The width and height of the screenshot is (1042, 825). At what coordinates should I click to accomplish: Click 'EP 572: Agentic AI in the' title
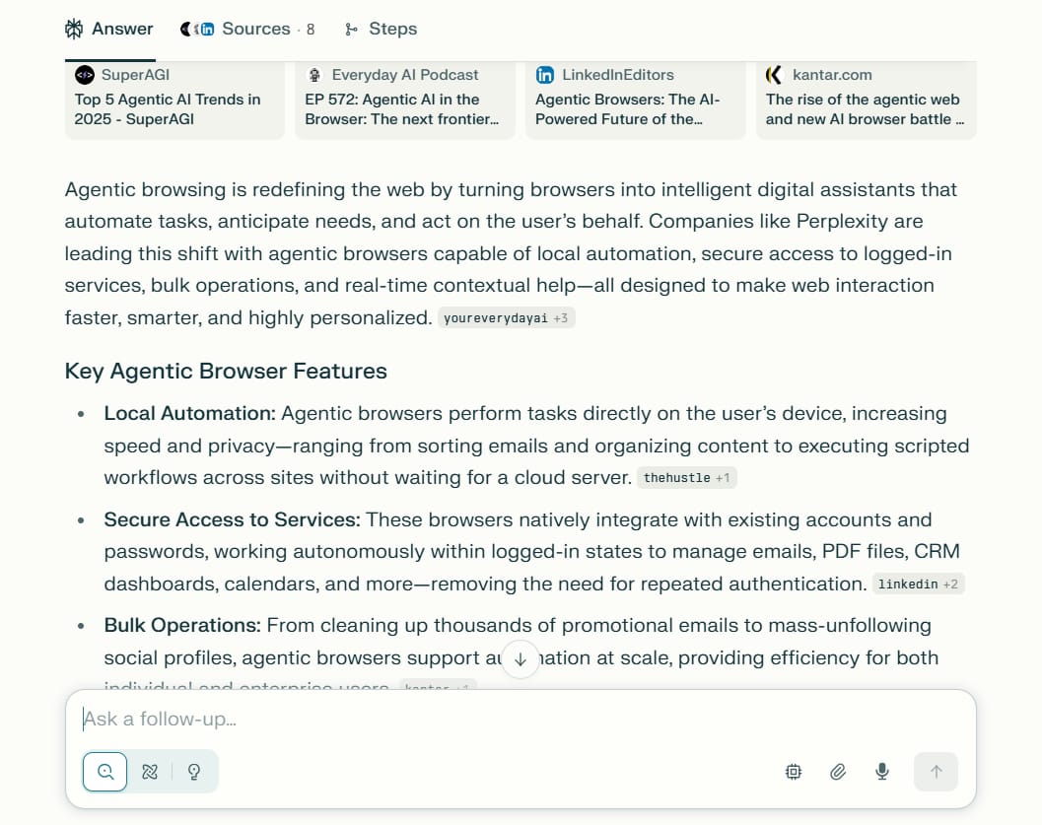pyautogui.click(x=392, y=100)
